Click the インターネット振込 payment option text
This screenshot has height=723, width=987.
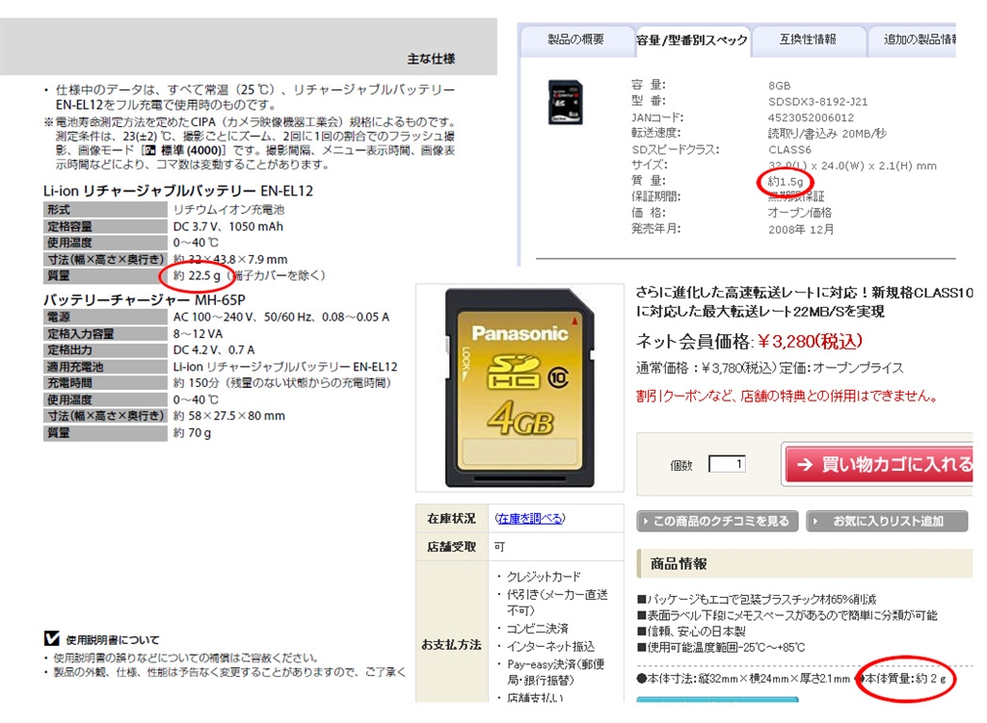(x=550, y=646)
